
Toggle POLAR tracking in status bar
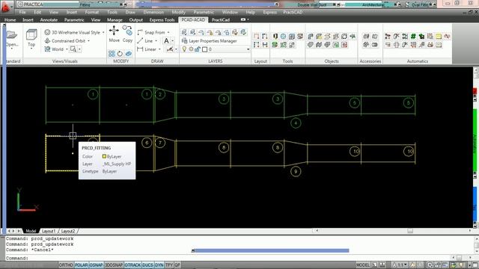tap(82, 265)
